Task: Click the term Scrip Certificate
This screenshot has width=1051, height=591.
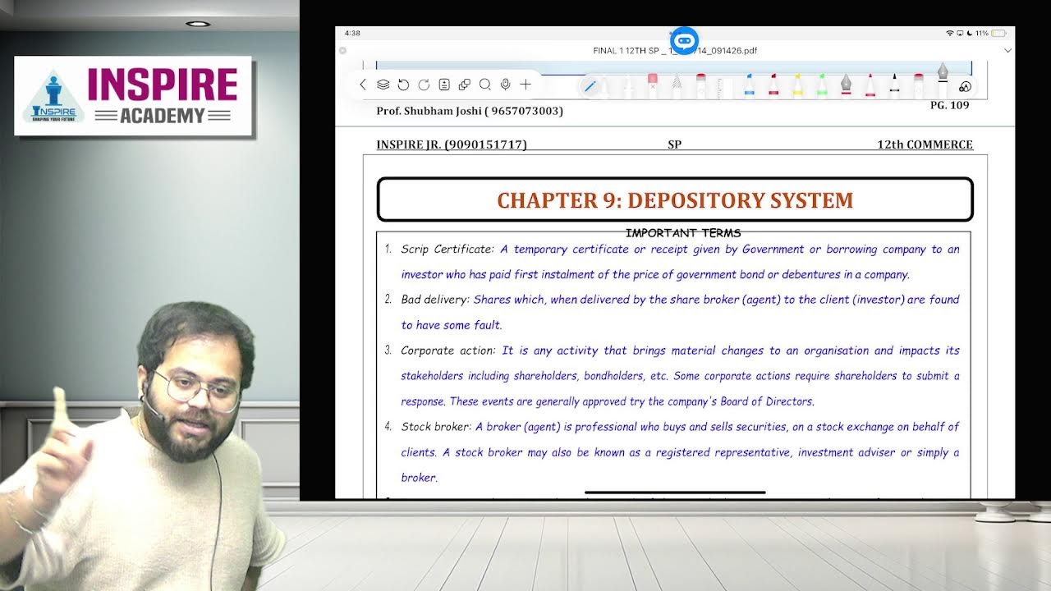Action: point(447,249)
